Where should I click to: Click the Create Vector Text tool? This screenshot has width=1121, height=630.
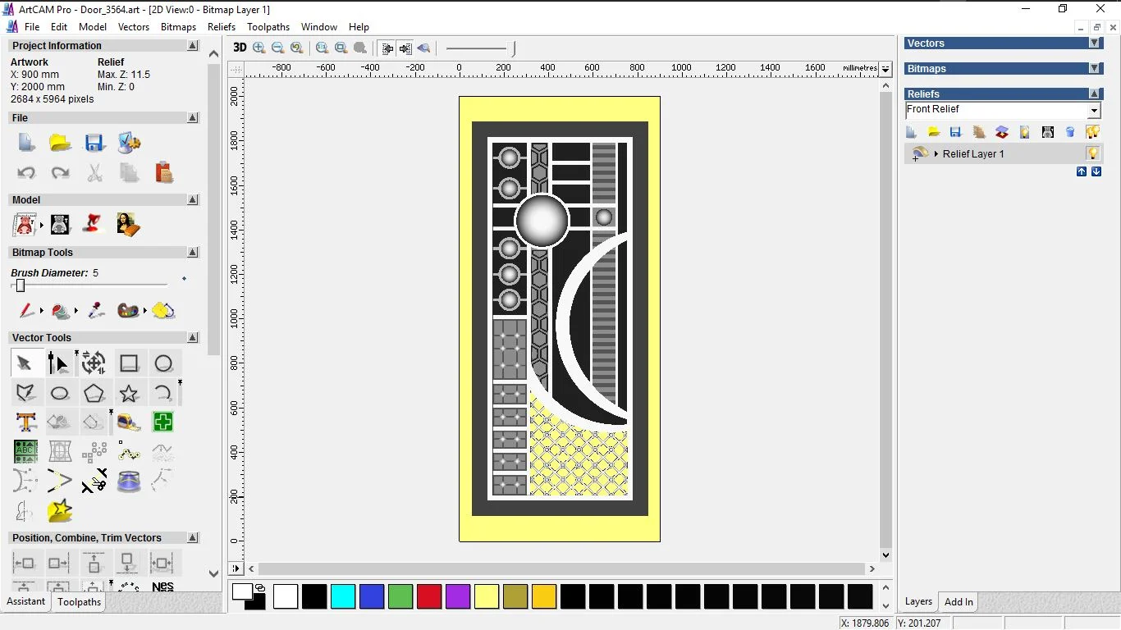(x=25, y=422)
